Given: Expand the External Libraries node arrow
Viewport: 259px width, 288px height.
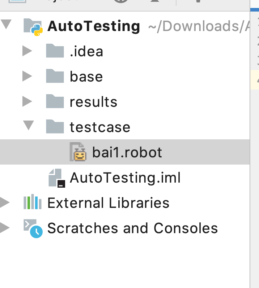Looking at the screenshot, I should pyautogui.click(x=5, y=203).
